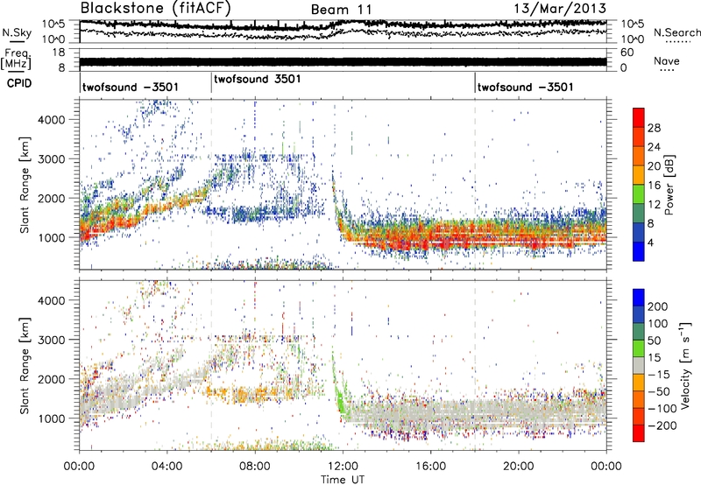
Task: Click the "08:00" time tick label
Action: click(x=255, y=467)
